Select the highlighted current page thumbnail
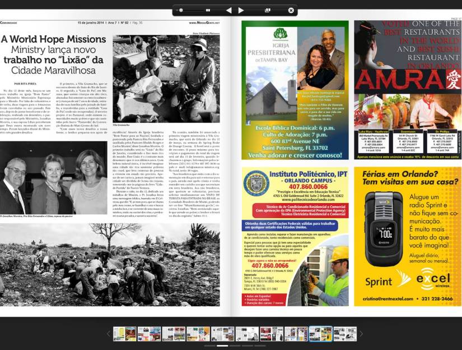The height and width of the screenshot is (350, 462). 320,334
